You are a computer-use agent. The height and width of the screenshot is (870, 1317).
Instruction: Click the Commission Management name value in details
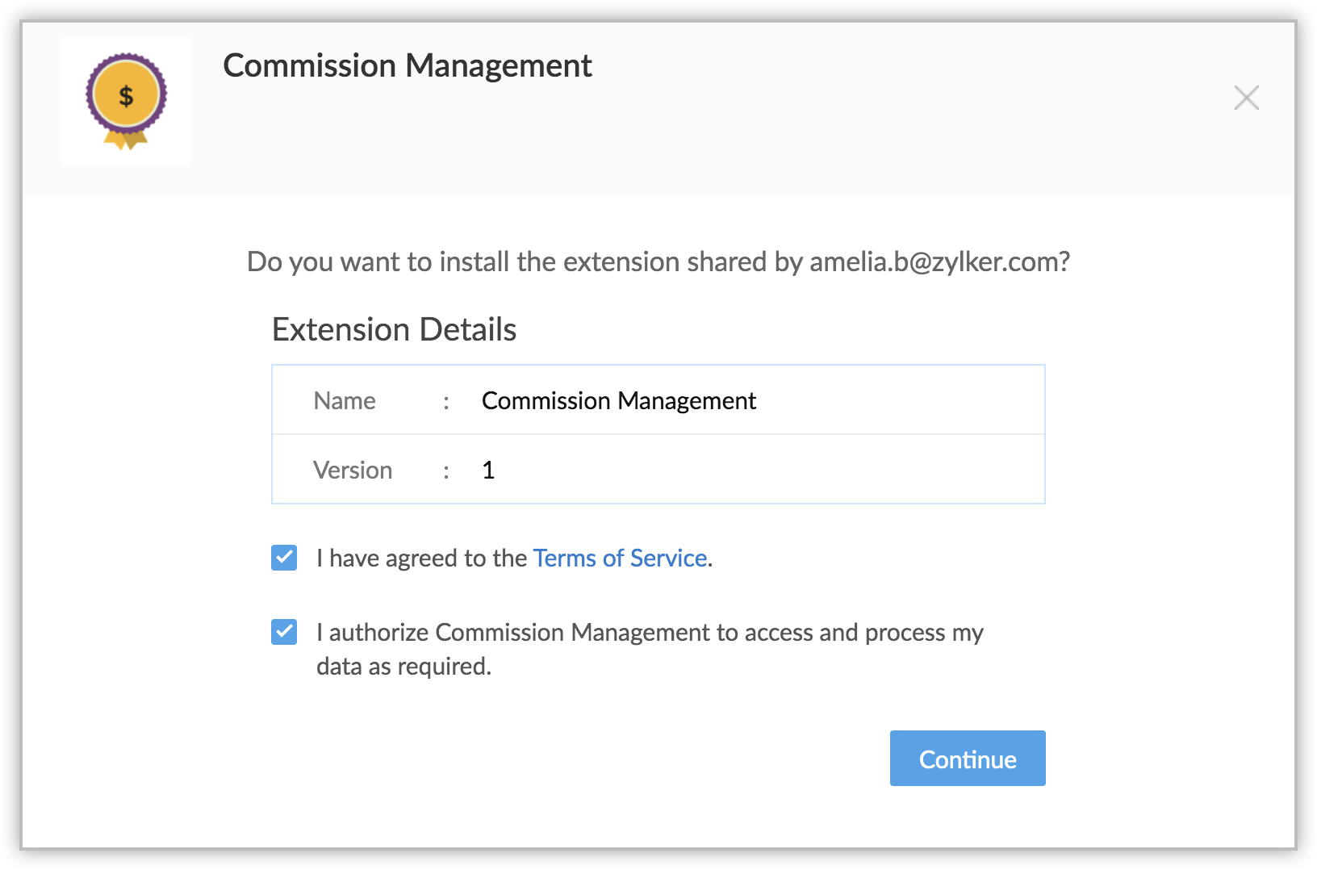(618, 401)
